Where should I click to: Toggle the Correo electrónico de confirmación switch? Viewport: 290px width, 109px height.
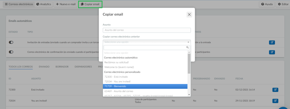click(11, 52)
